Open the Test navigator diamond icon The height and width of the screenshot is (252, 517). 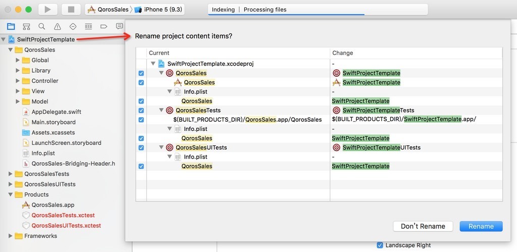73,26
